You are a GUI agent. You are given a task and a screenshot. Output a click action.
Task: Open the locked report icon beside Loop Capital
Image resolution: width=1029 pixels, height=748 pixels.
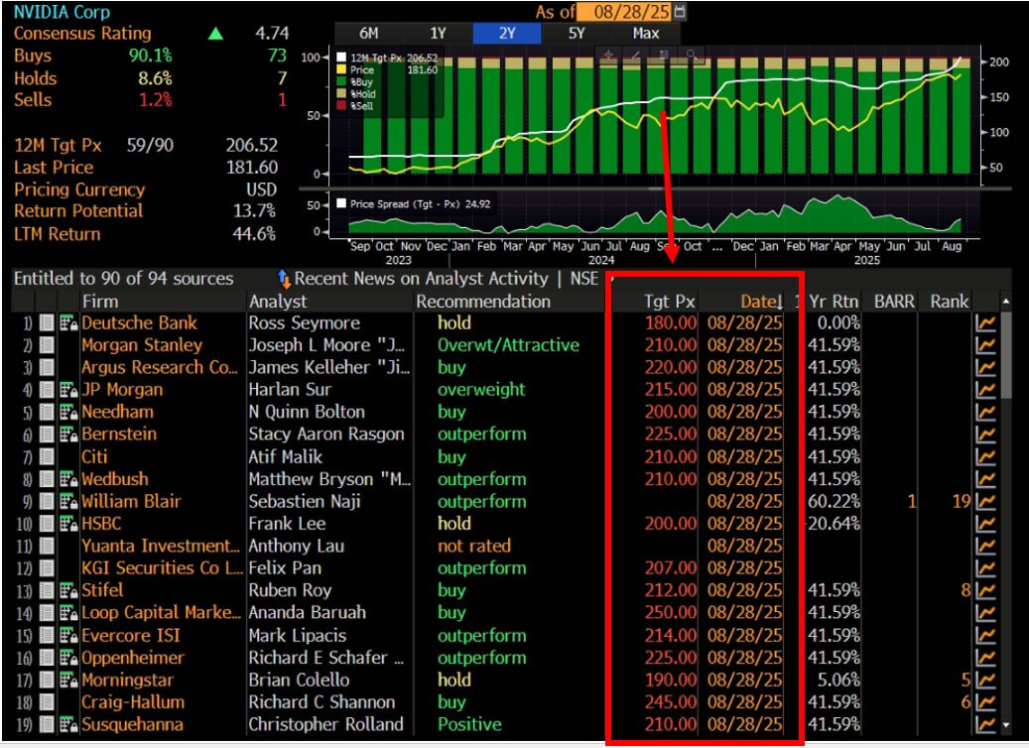68,613
